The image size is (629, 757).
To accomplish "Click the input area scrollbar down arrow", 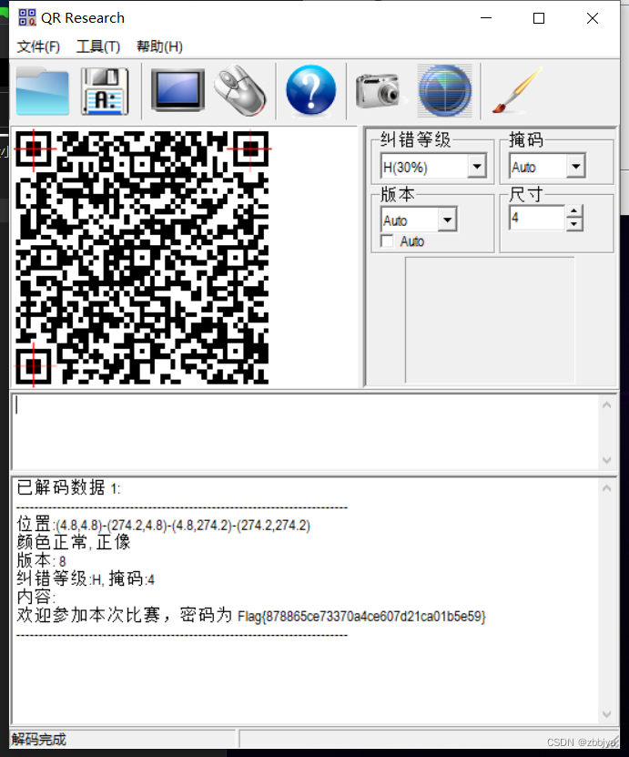I will coord(607,460).
